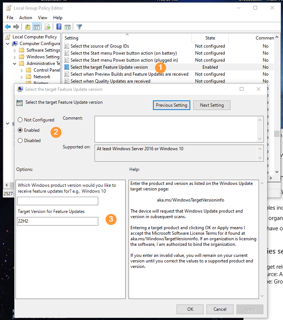283x320 pixels.
Task: Click the Target Version field containing 22H2
Action: point(58,221)
